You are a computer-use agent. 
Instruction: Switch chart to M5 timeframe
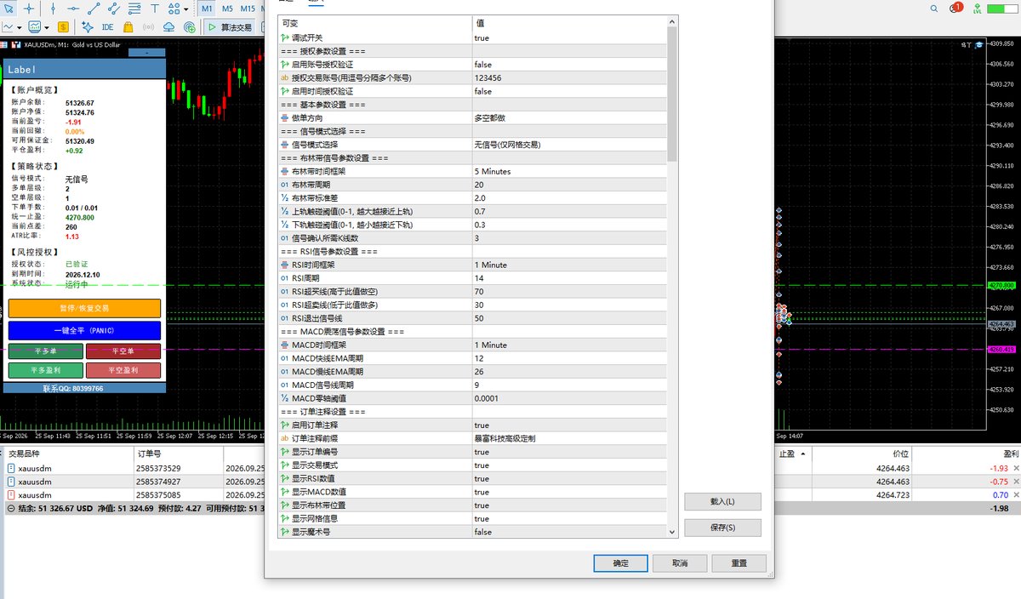(227, 9)
